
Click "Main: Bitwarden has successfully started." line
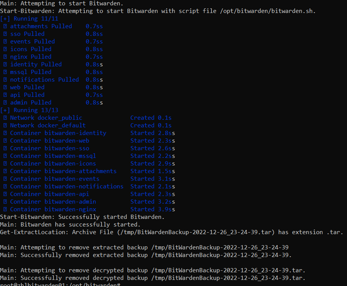point(70,225)
